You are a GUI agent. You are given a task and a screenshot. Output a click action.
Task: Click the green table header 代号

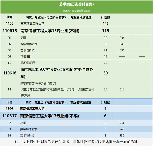[10, 17]
